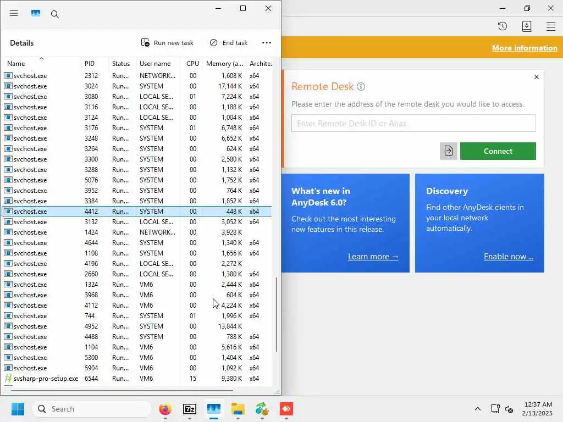Click the Discovery card heading
Screen dimensions: 563x422
pos(446,191)
